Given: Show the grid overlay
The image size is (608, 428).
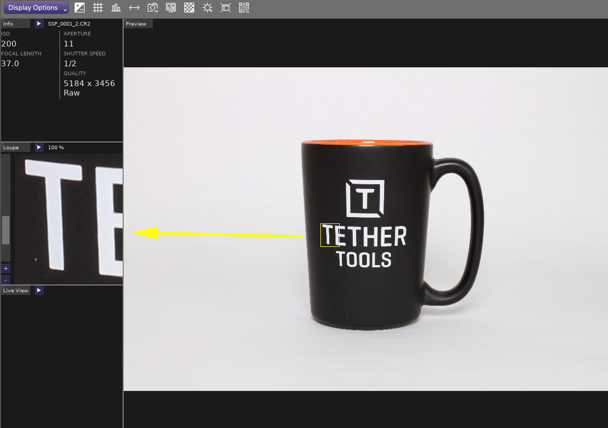Looking at the screenshot, I should 98,8.
